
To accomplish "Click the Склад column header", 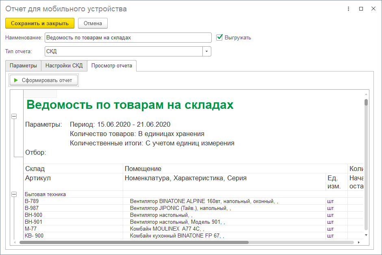I will tap(73, 169).
